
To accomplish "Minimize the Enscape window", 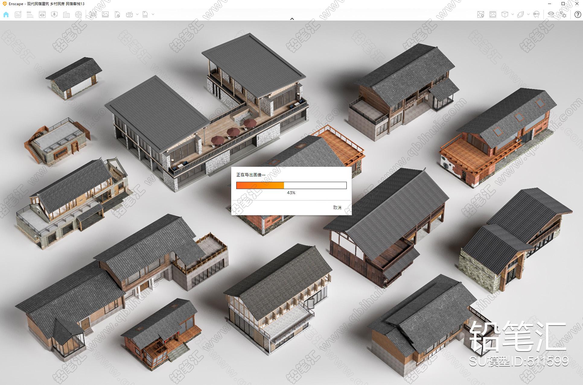I will click(549, 4).
